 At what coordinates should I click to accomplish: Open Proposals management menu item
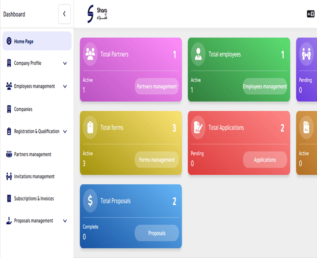click(x=37, y=221)
